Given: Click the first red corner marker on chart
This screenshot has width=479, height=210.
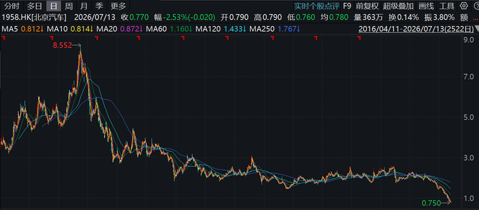Looking at the screenshot, I should 3,38.
